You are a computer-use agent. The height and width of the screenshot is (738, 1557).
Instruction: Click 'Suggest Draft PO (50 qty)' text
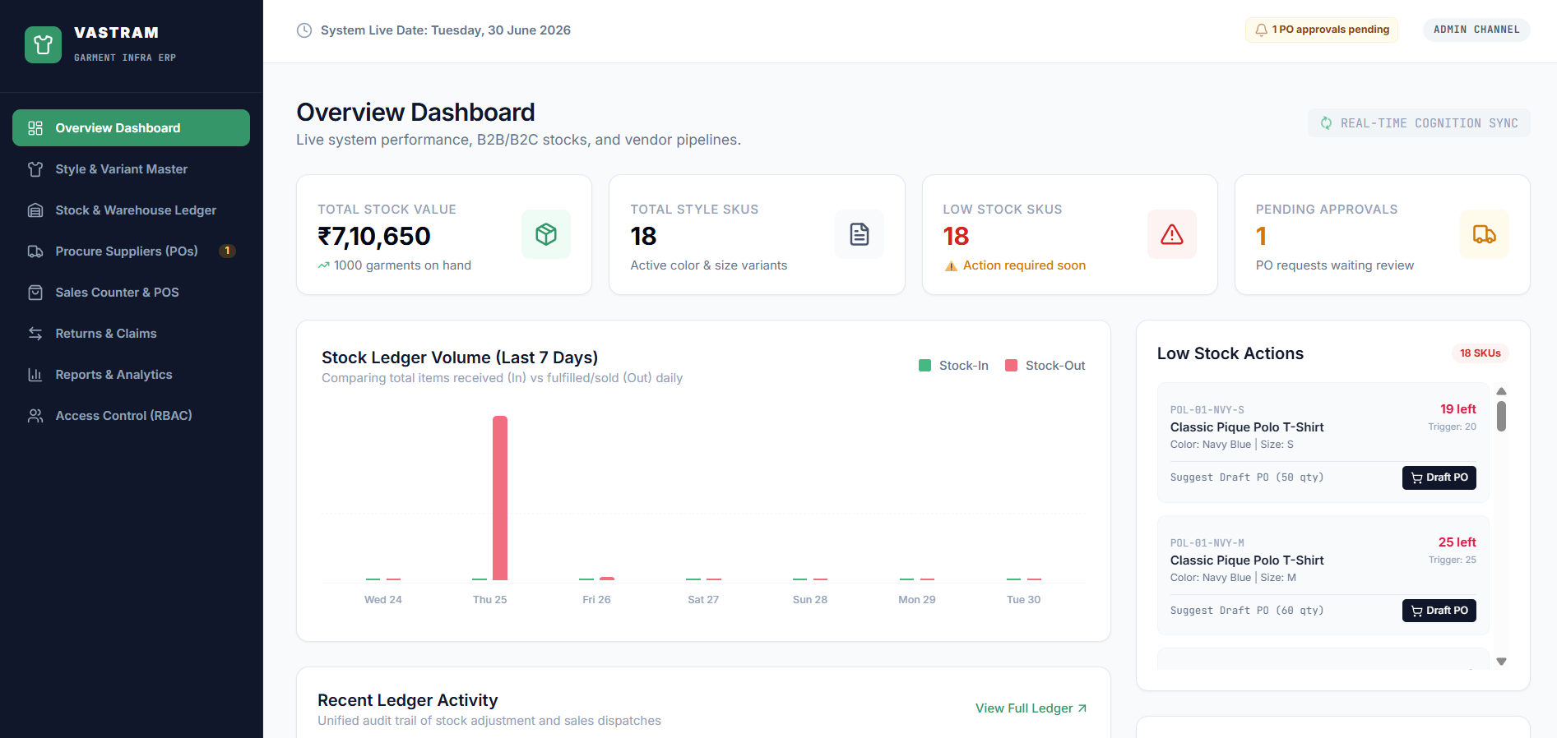click(1247, 477)
